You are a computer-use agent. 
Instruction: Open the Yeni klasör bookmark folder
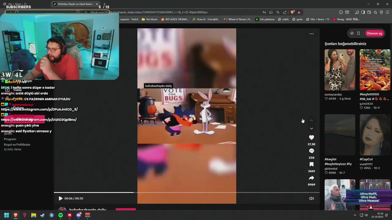[150, 19]
